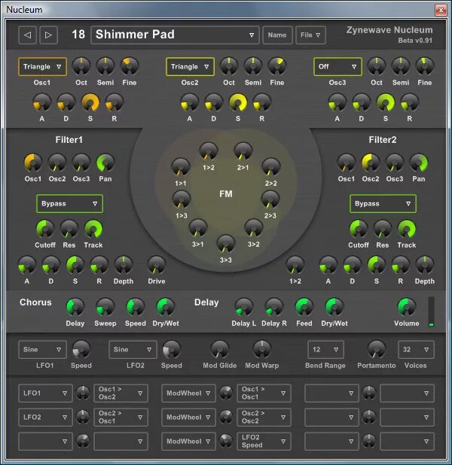Viewport: 452px width, 465px height.
Task: Click Mod Warp knob
Action: [x=262, y=349]
